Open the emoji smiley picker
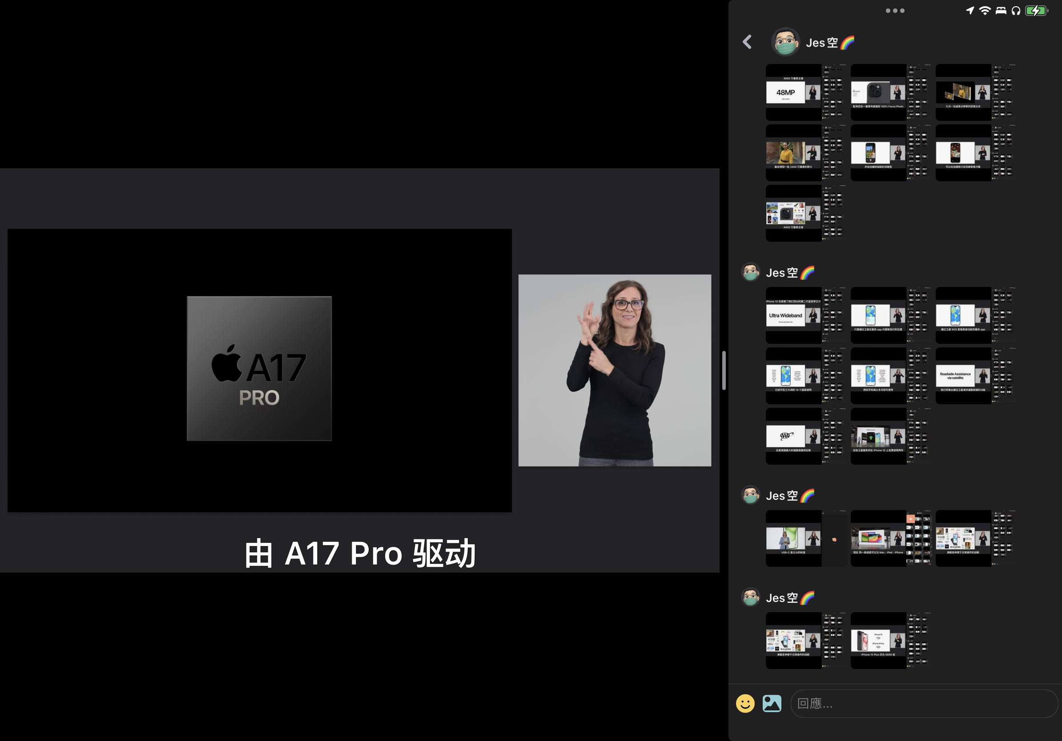This screenshot has width=1062, height=741. pyautogui.click(x=745, y=703)
